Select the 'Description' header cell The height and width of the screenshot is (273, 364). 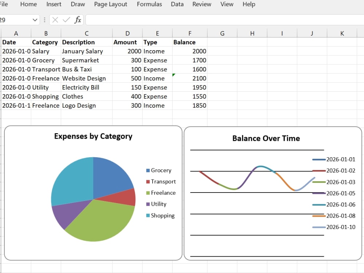click(x=87, y=42)
